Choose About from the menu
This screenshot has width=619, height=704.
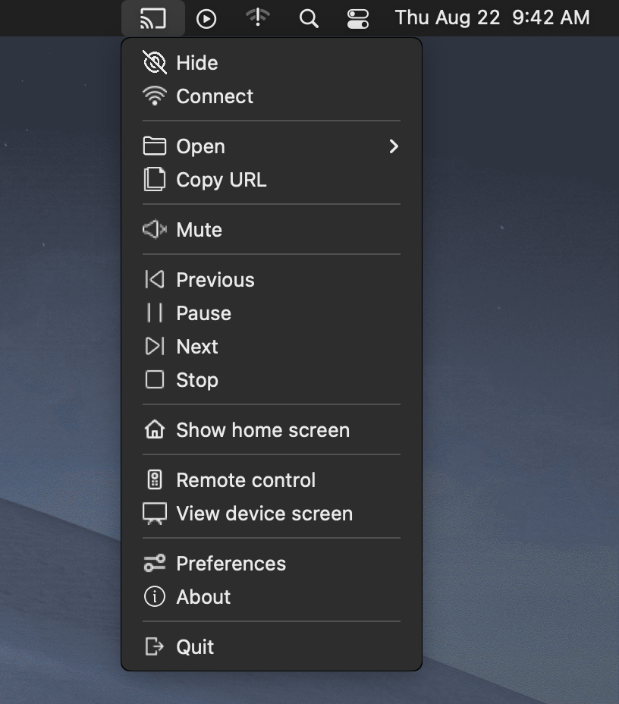(x=203, y=597)
